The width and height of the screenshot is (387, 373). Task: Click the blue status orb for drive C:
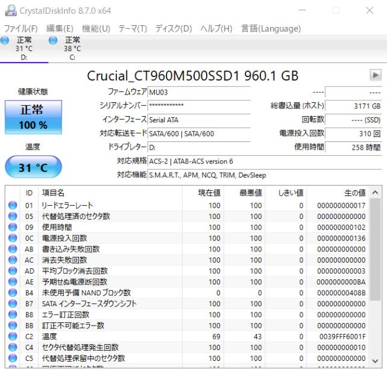[x=53, y=40]
